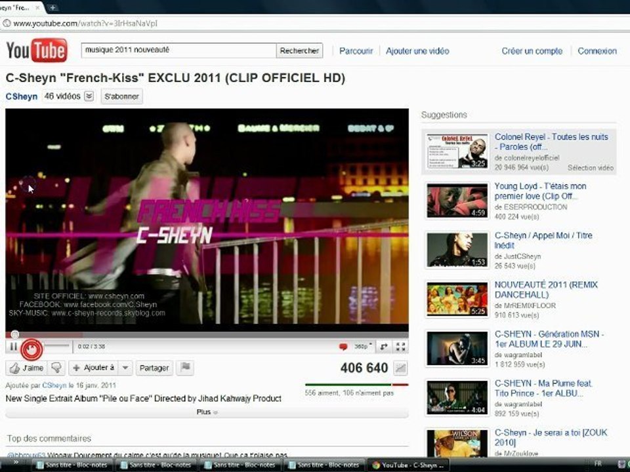This screenshot has width=630, height=472.
Task: Switch to the YouTube - C-Sheyn taskbar item
Action: point(408,465)
